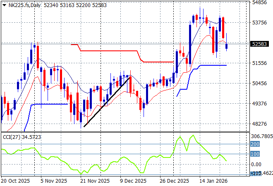Click the NK225.fs,Daily symbol title

click(x=24, y=5)
